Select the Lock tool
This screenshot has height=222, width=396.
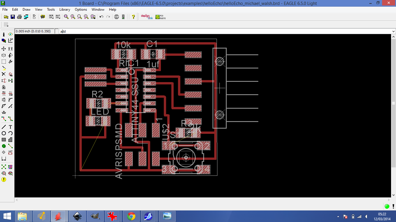click(4, 87)
